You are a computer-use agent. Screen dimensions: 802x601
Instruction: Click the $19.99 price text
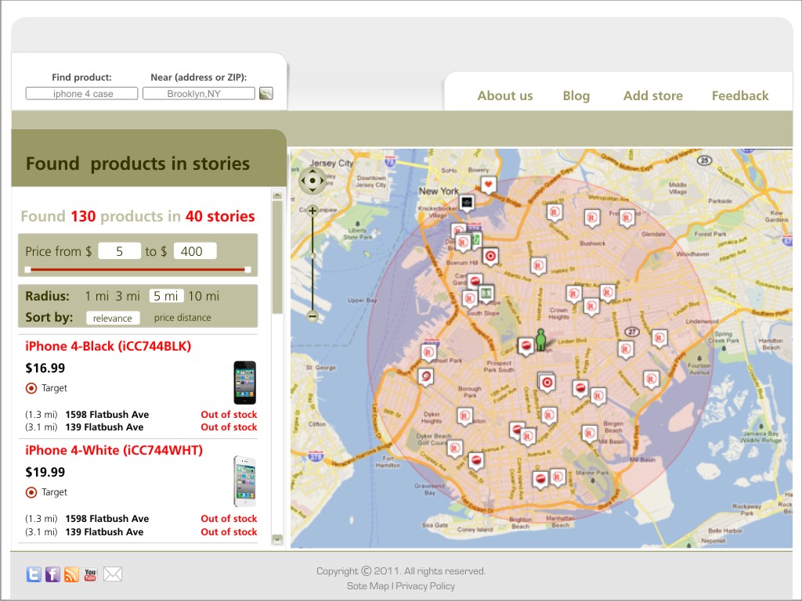45,472
